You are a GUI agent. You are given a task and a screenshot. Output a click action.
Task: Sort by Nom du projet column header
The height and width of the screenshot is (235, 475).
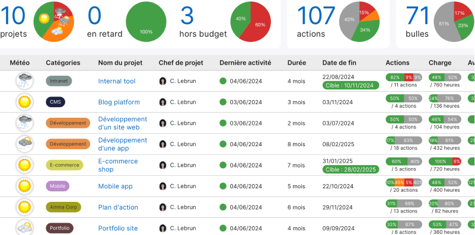click(120, 63)
